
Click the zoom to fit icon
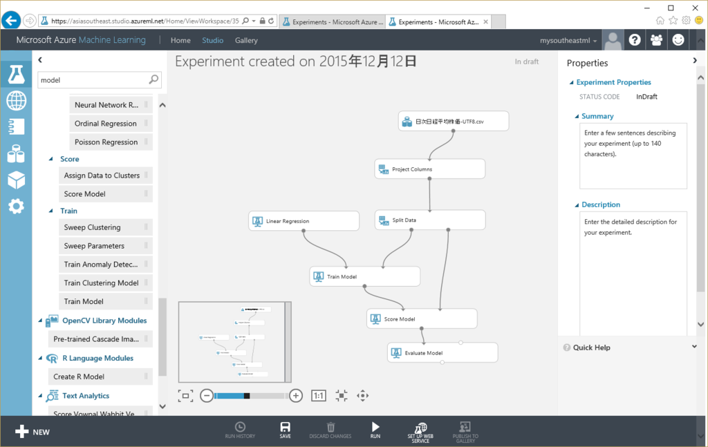coord(342,396)
